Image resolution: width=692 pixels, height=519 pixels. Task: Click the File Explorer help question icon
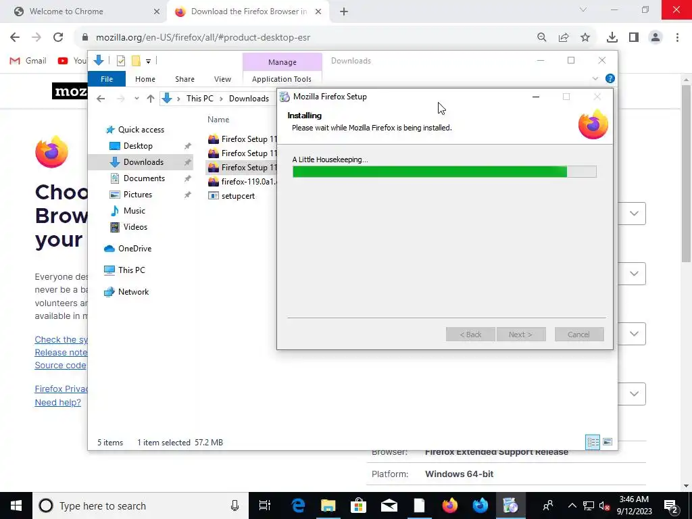tap(610, 78)
